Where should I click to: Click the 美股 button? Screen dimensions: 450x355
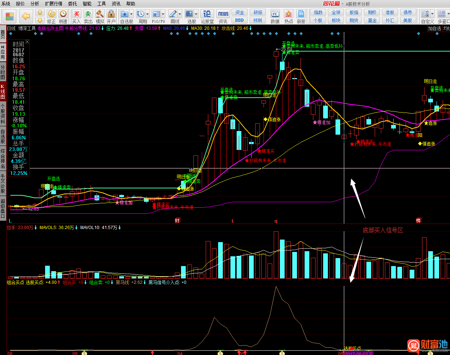pos(408,20)
